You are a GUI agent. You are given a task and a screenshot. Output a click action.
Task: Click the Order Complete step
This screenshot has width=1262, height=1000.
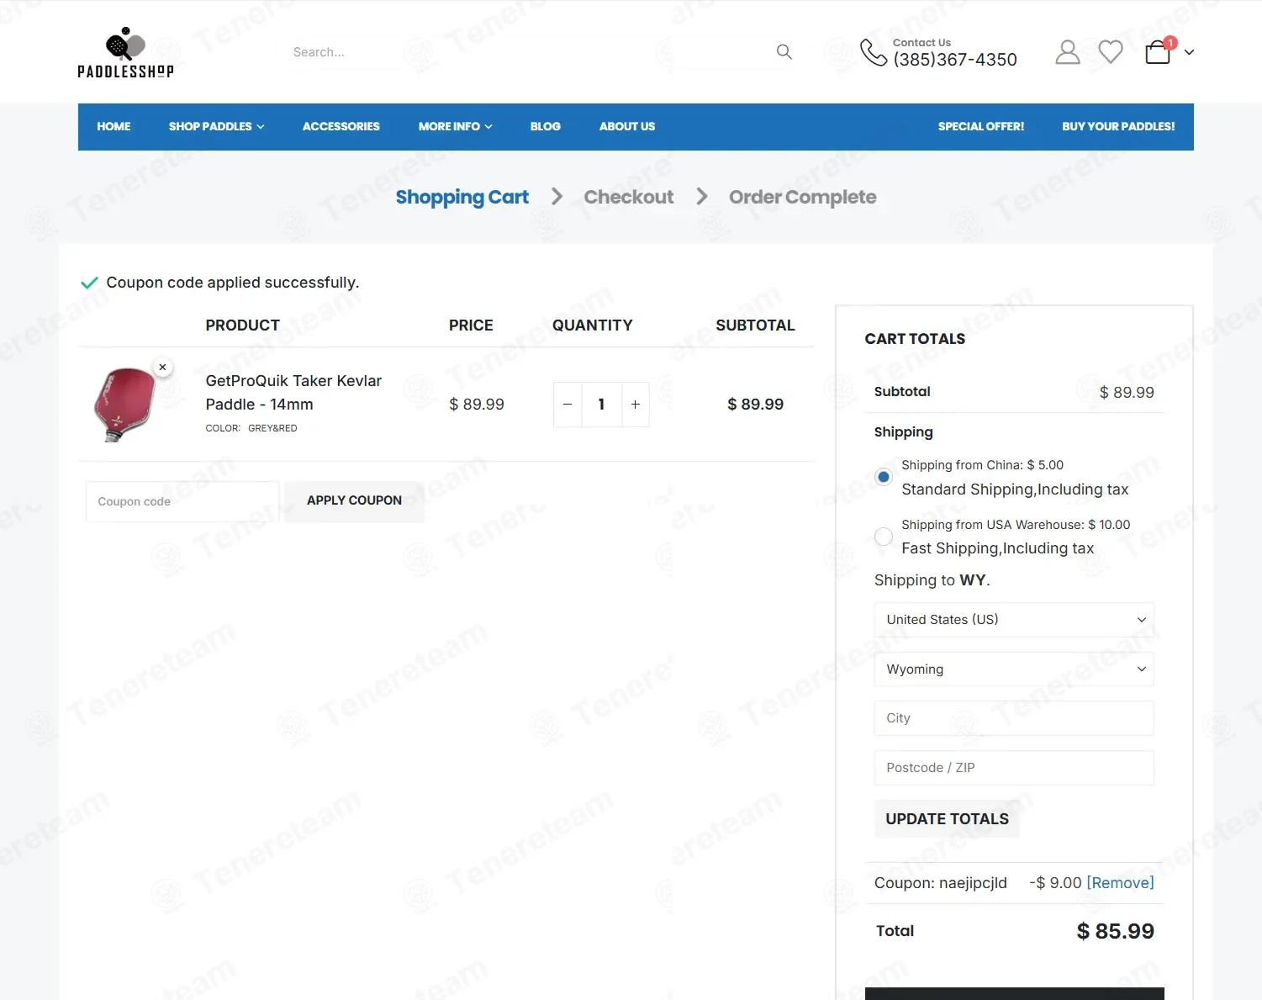802,198
